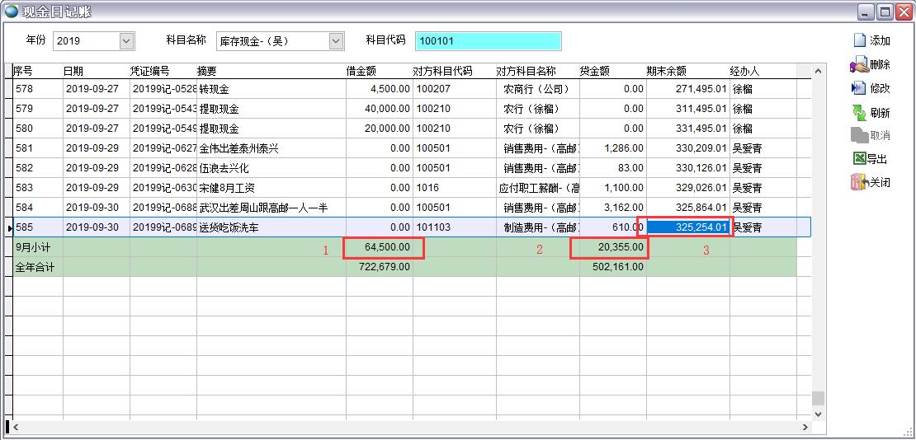Click the 删除 (Delete) icon
This screenshot has height=440, width=916.
click(x=859, y=64)
